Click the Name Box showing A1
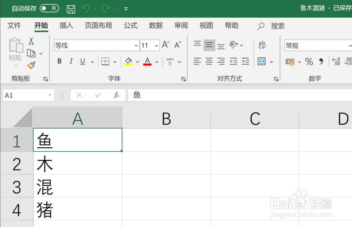This screenshot has height=227, width=352. [x=25, y=95]
